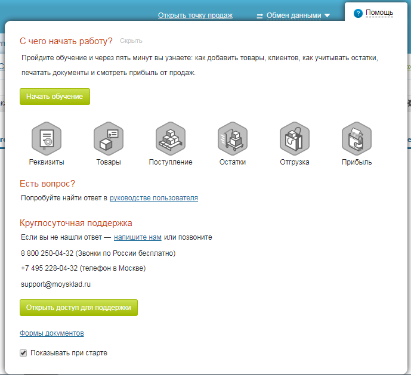Hide the panel with Скрыть link
Image resolution: width=411 pixels, height=375 pixels.
click(x=131, y=41)
